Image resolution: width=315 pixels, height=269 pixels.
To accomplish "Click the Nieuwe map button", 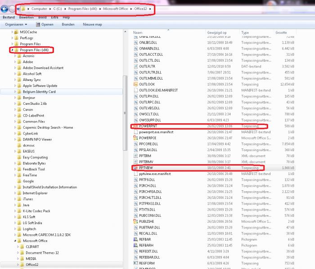I will click(92, 24).
